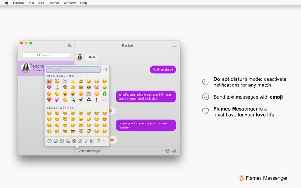Insert the goal net emoji
This screenshot has height=188, width=301.
[x=89, y=94]
